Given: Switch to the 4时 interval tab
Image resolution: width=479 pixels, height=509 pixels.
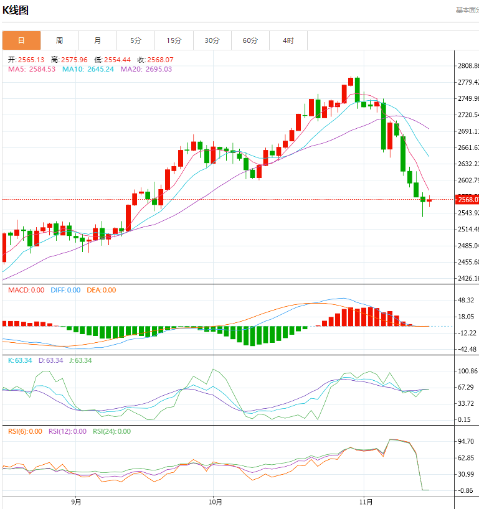Looking at the screenshot, I should pyautogui.click(x=288, y=40).
